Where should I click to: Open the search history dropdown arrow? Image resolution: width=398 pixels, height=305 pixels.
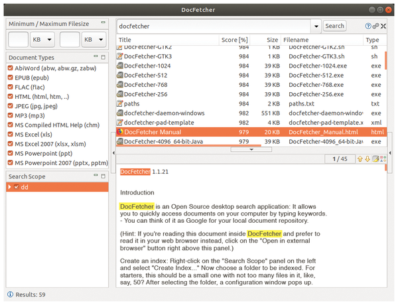pyautogui.click(x=316, y=26)
